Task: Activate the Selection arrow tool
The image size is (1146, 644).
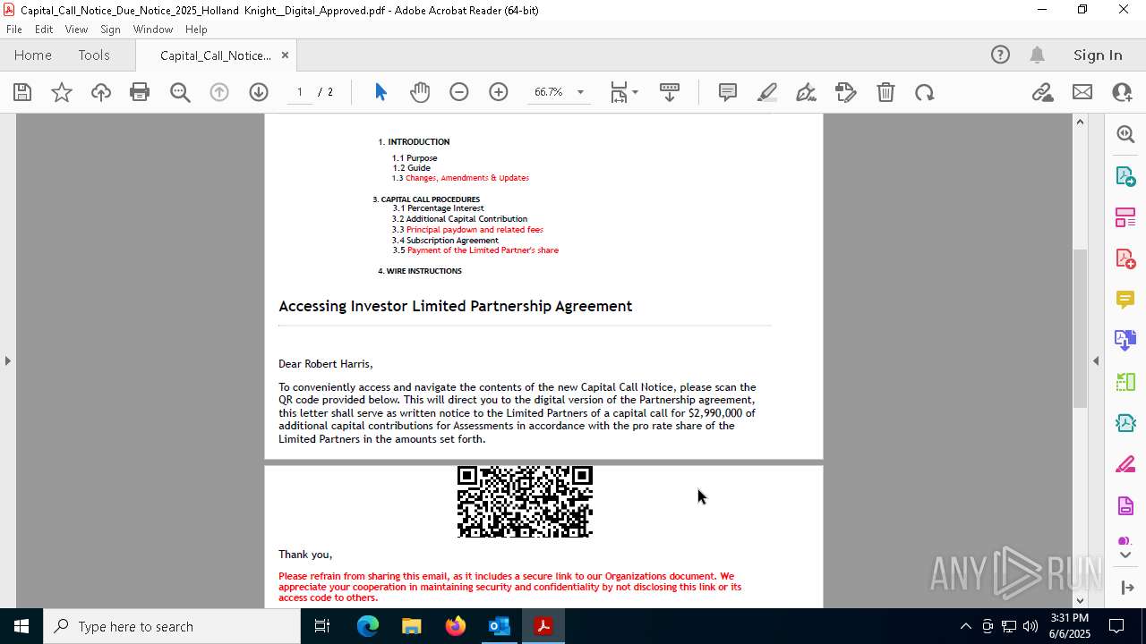Action: coord(381,92)
